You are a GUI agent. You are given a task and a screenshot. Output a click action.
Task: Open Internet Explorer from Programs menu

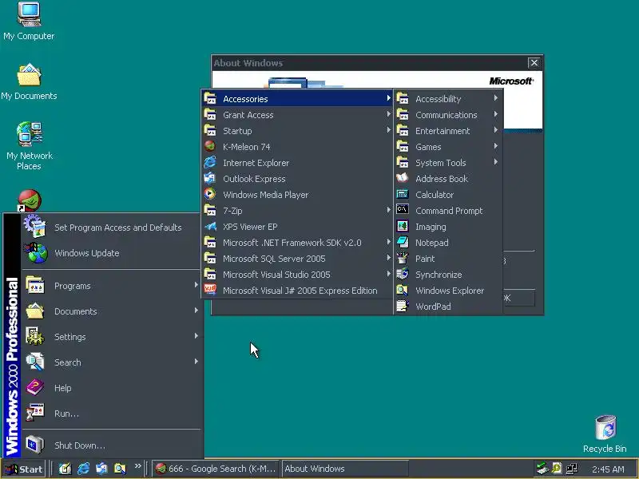click(297, 163)
